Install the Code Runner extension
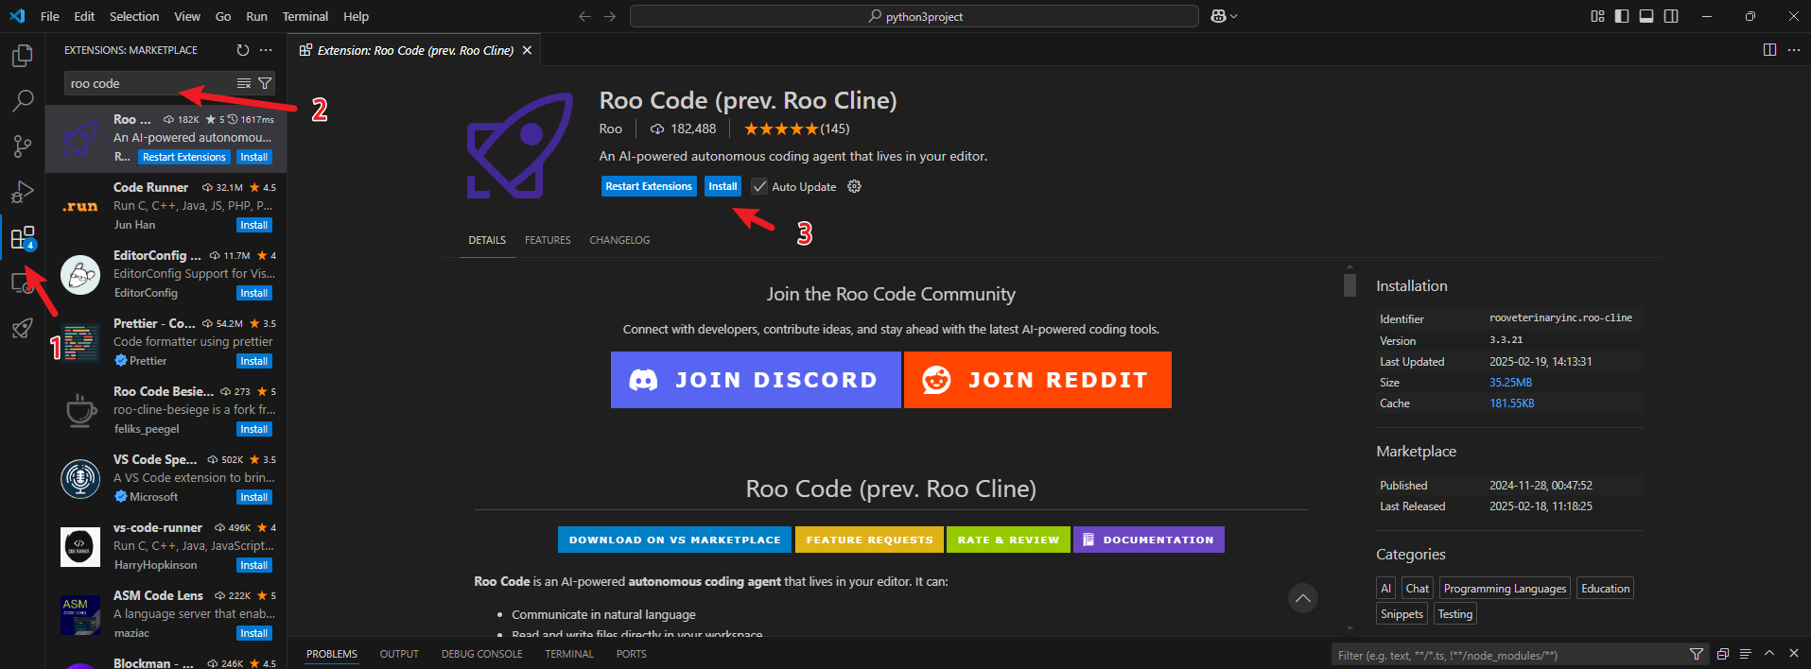Image resolution: width=1811 pixels, height=669 pixels. pos(253,225)
